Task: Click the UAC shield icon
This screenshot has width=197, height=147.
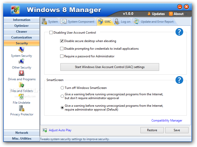Action: [x=101, y=21]
